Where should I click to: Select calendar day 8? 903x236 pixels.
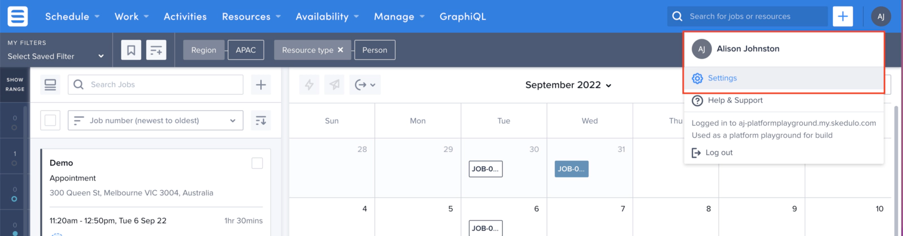point(708,208)
